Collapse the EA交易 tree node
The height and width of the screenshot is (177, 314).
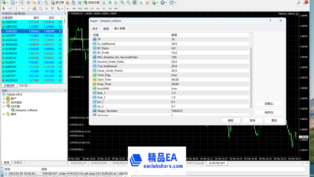point(4,106)
